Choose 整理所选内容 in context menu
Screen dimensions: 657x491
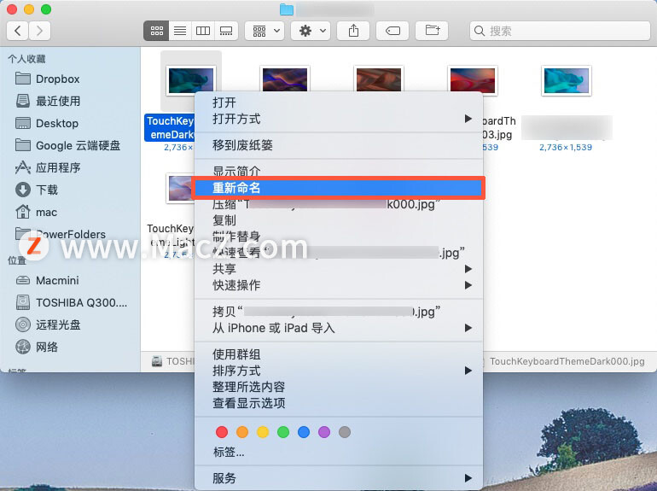tap(339, 387)
